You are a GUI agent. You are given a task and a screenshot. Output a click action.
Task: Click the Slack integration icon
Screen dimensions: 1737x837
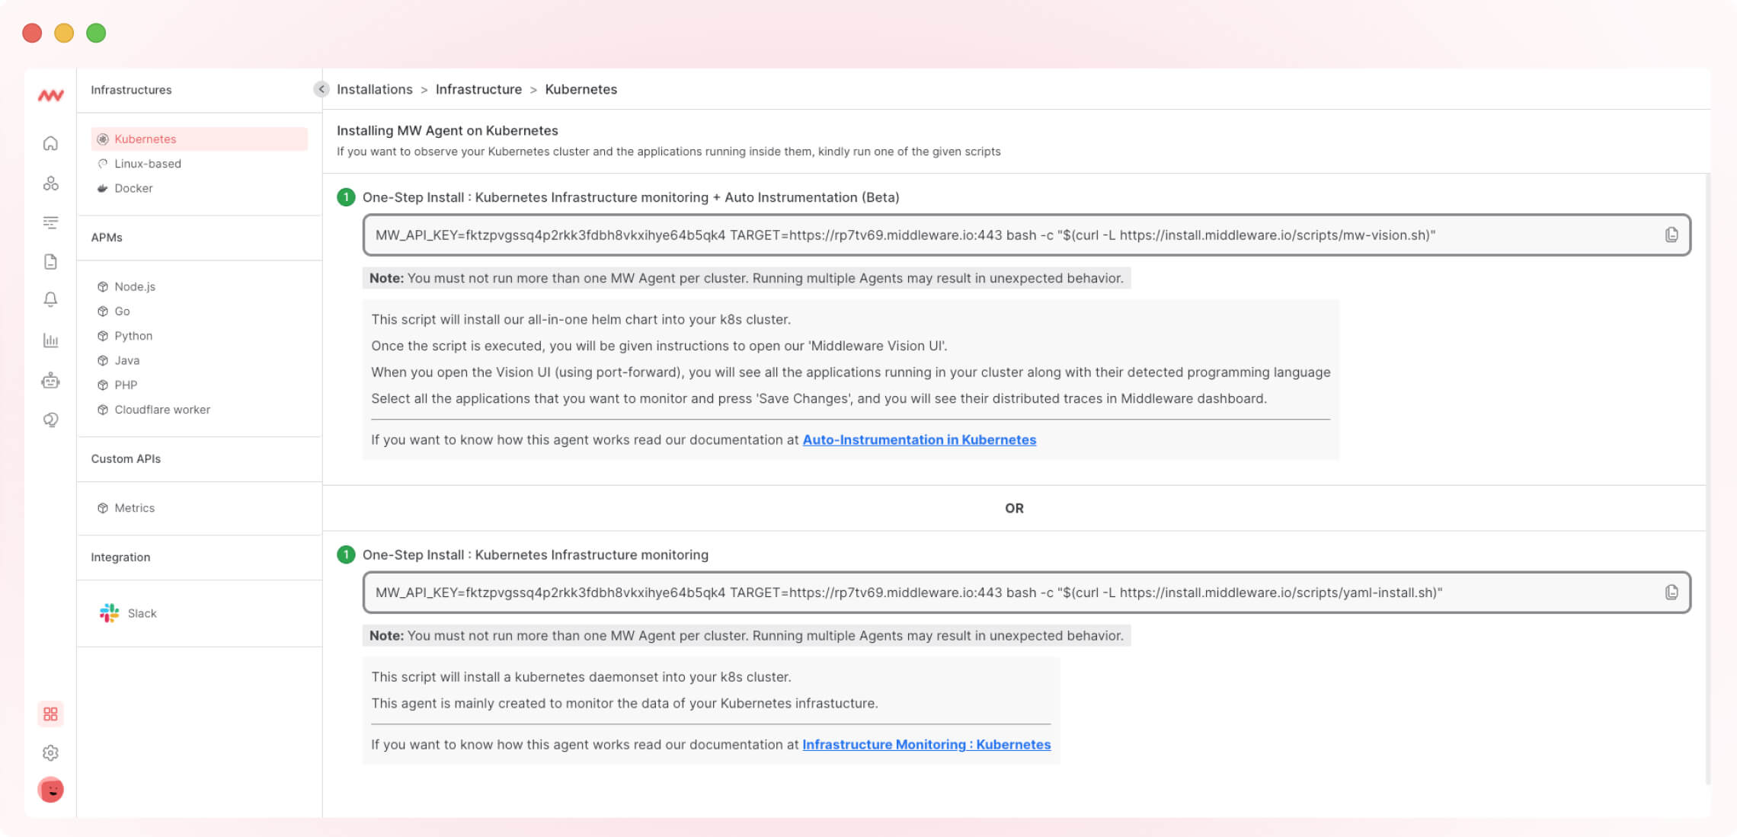(x=109, y=613)
